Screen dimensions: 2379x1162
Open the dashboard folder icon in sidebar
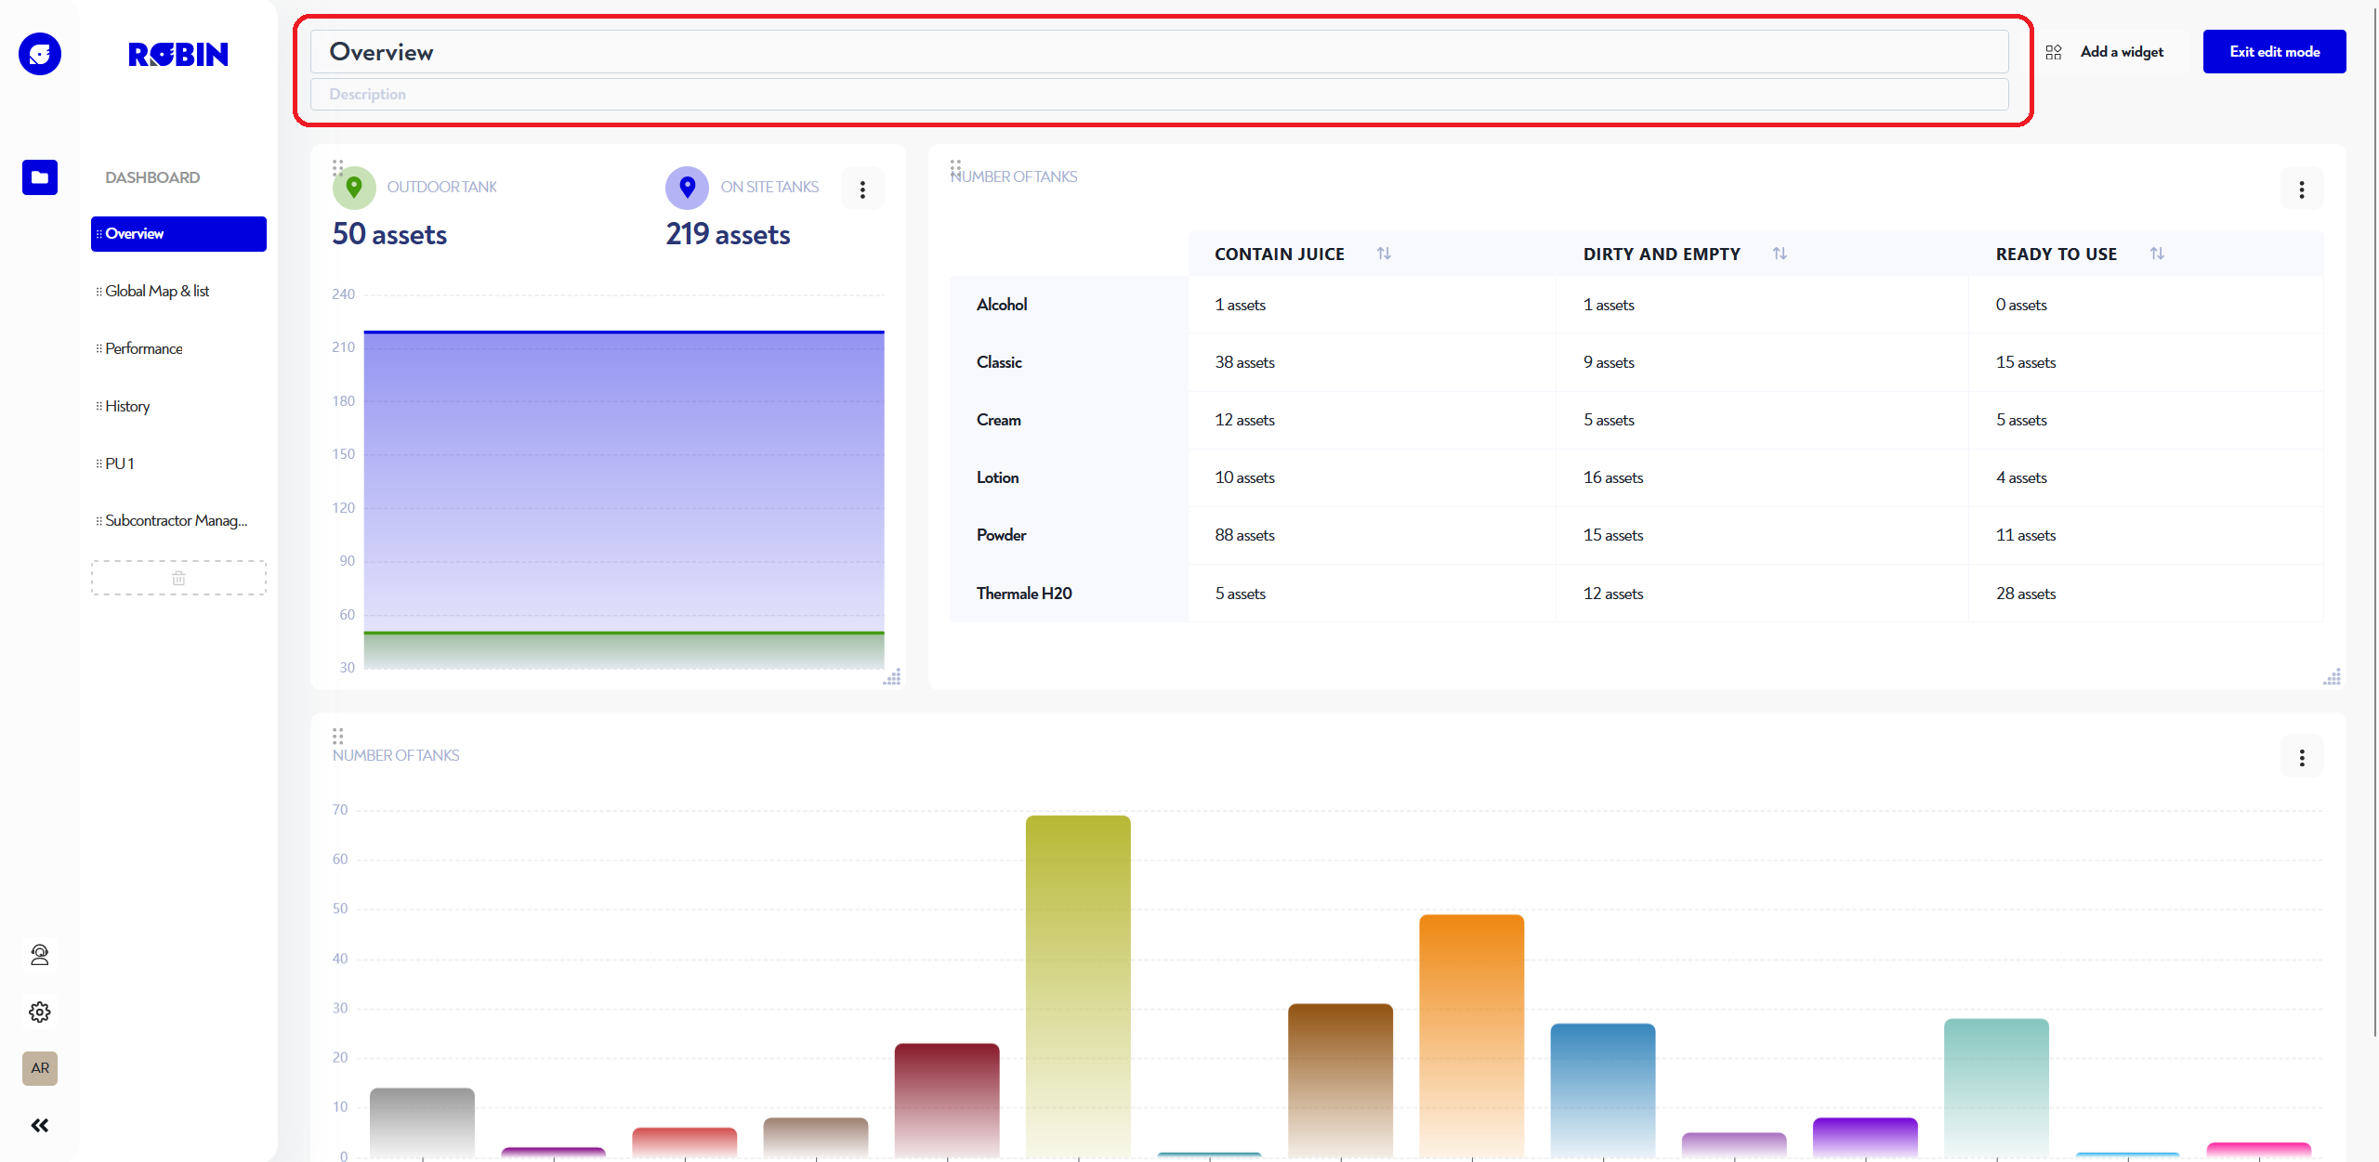[x=40, y=177]
